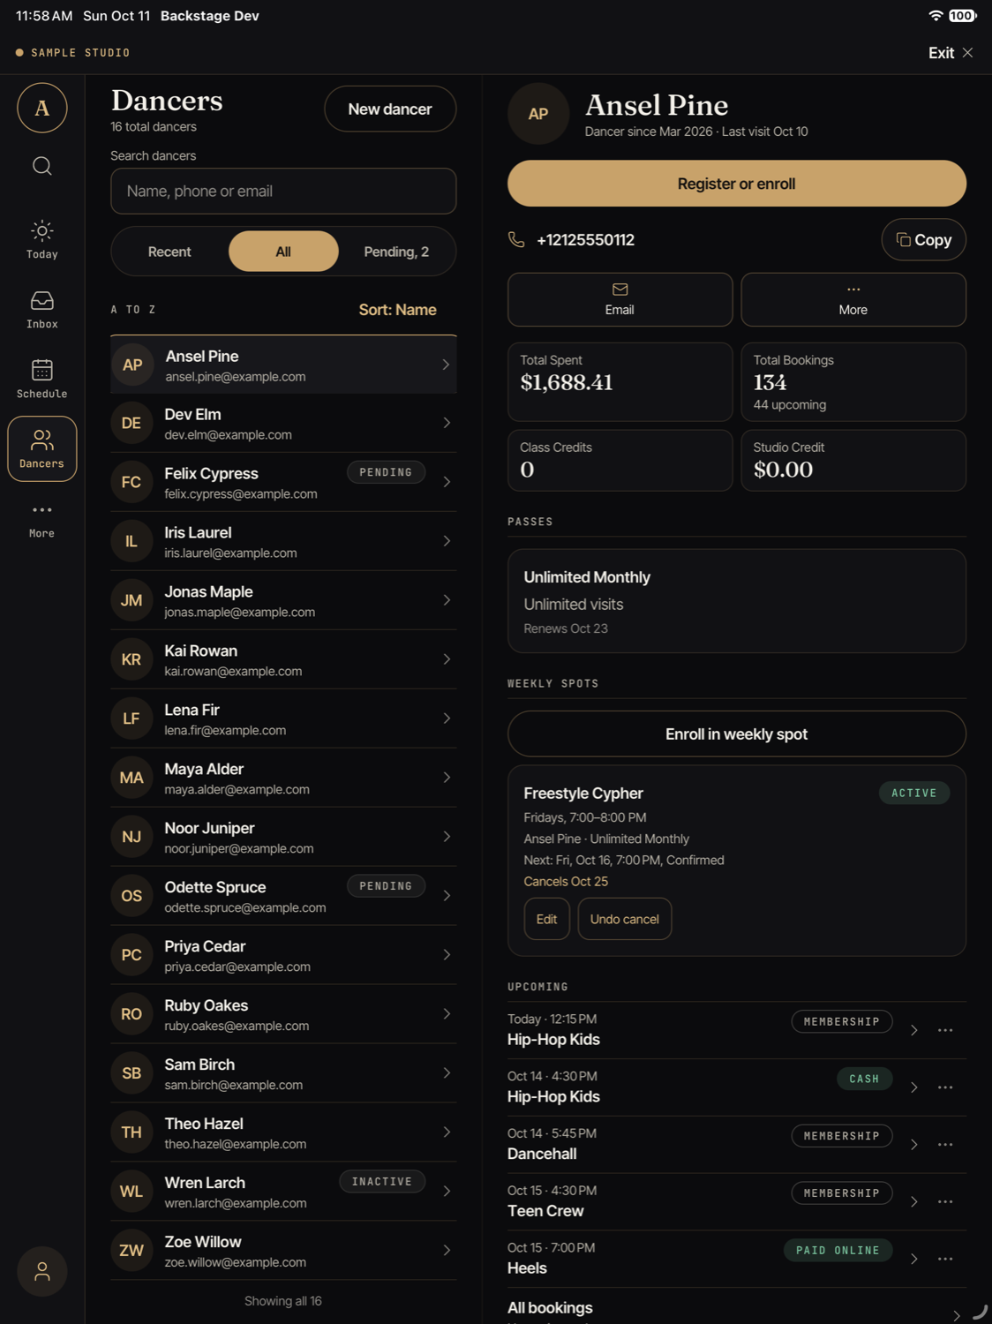This screenshot has height=1324, width=992.
Task: Click Enroll in weekly spot
Action: coord(737,733)
